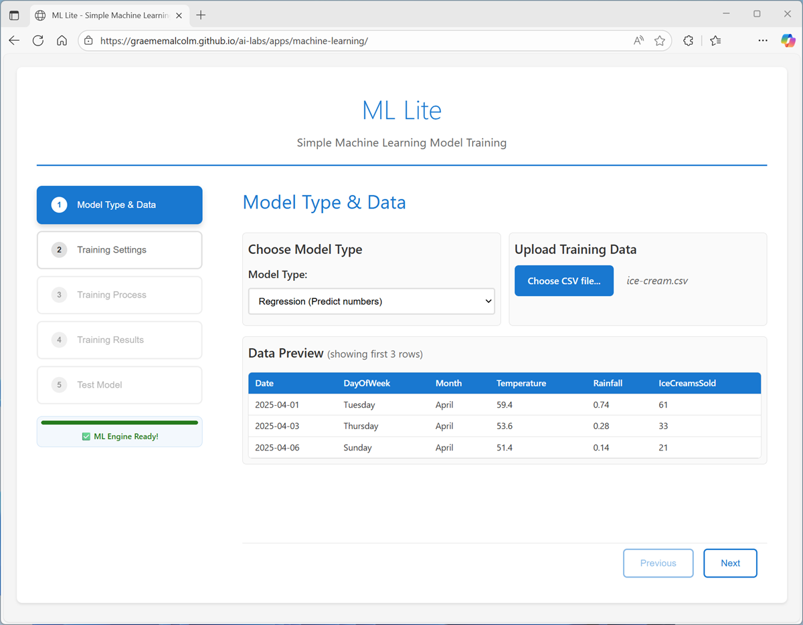Go to the browser home page
This screenshot has width=803, height=625.
pos(62,40)
